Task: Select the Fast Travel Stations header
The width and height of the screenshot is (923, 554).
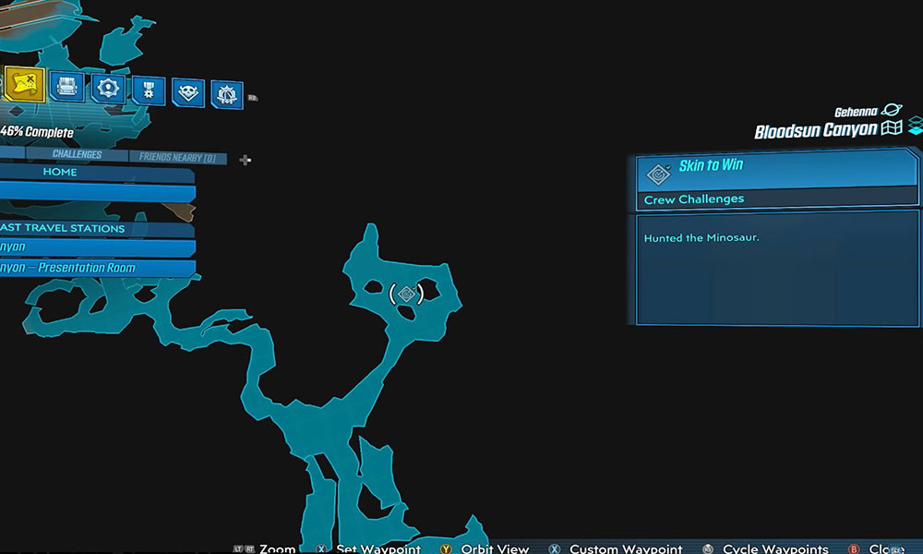Action: pyautogui.click(x=97, y=228)
